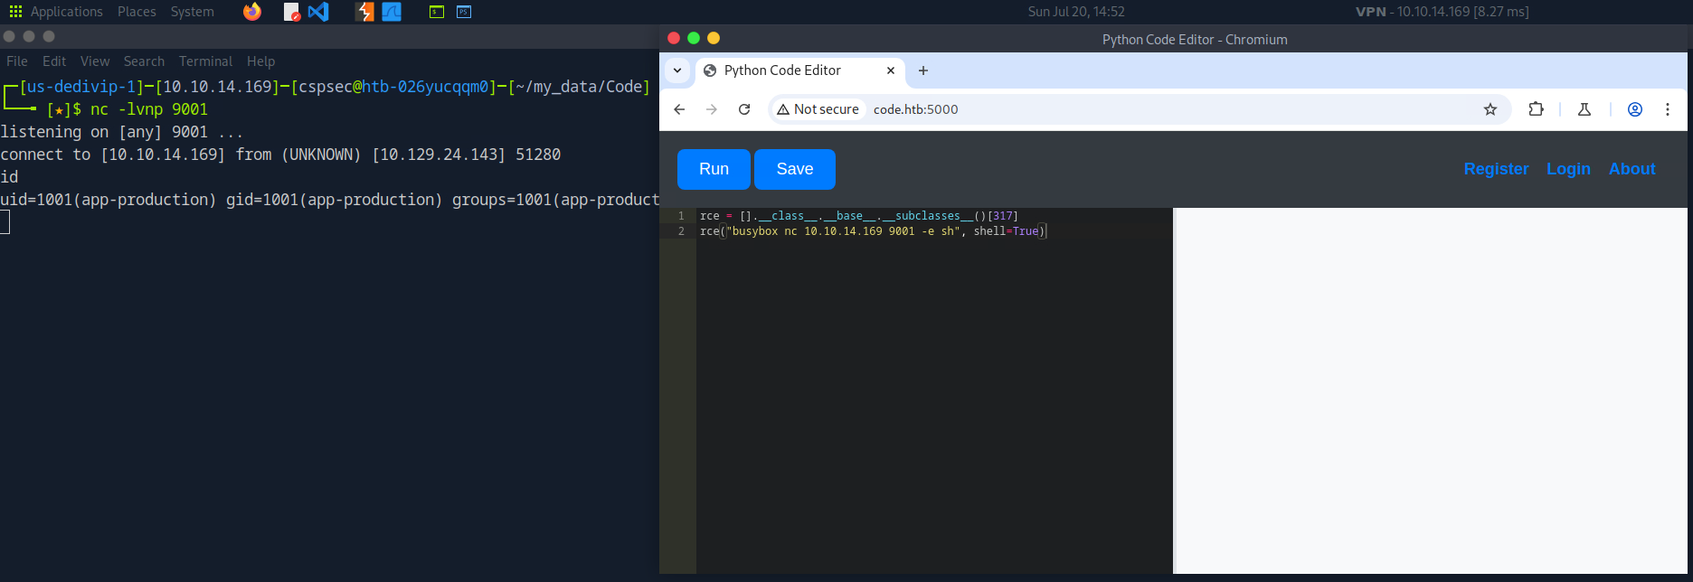Click code line 2 with busybox command
The width and height of the screenshot is (1693, 582).
click(873, 231)
